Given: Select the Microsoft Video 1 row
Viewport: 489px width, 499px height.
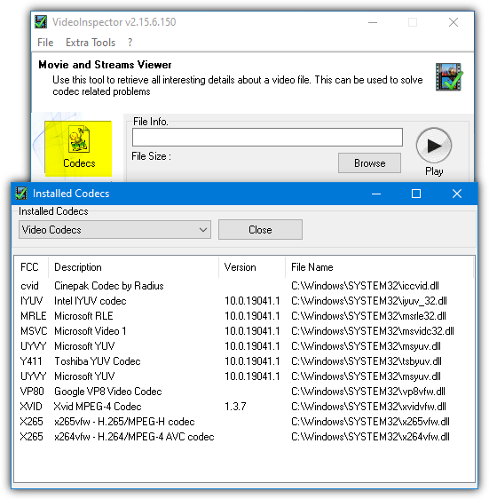Looking at the screenshot, I should (244, 331).
